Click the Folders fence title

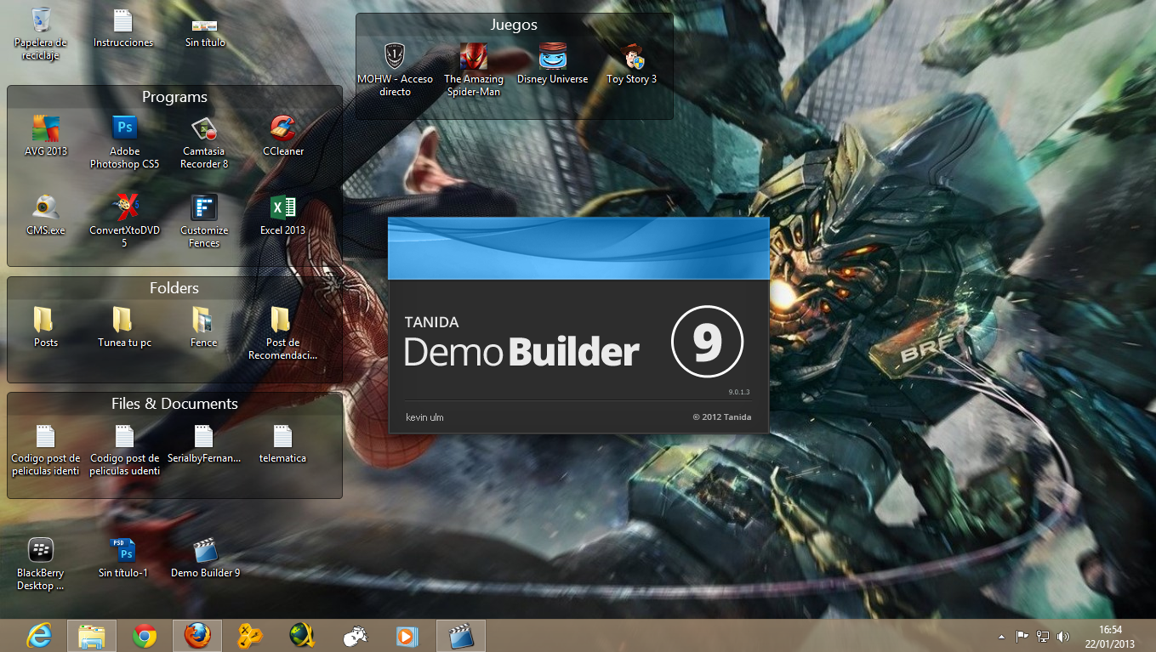(174, 288)
